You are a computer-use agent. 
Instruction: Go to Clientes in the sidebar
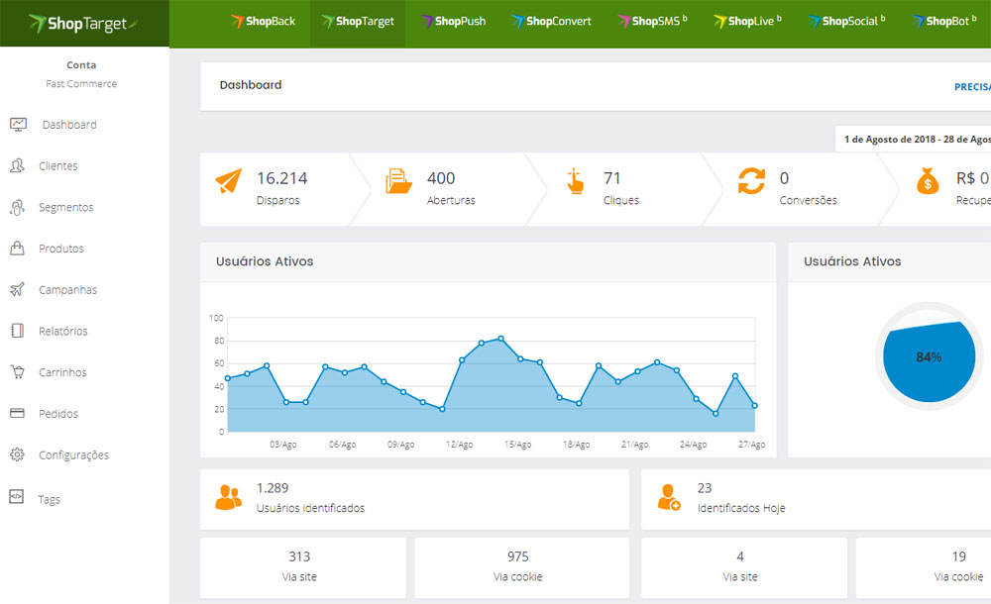(58, 165)
